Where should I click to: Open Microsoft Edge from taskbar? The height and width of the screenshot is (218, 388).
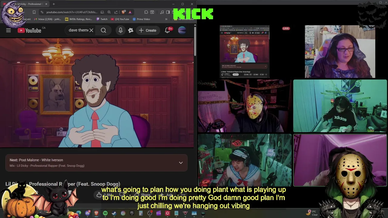[x=79, y=213]
